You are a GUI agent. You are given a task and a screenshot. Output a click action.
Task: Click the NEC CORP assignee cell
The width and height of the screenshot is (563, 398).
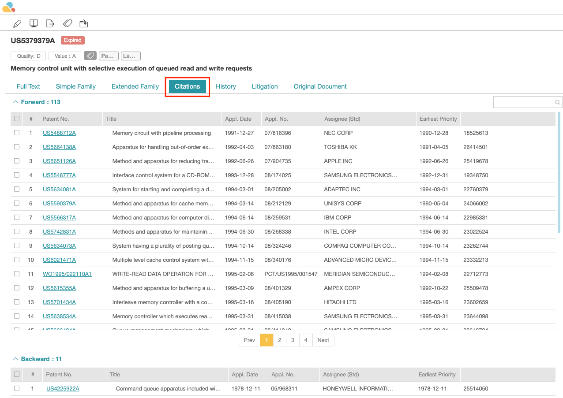pyautogui.click(x=338, y=133)
